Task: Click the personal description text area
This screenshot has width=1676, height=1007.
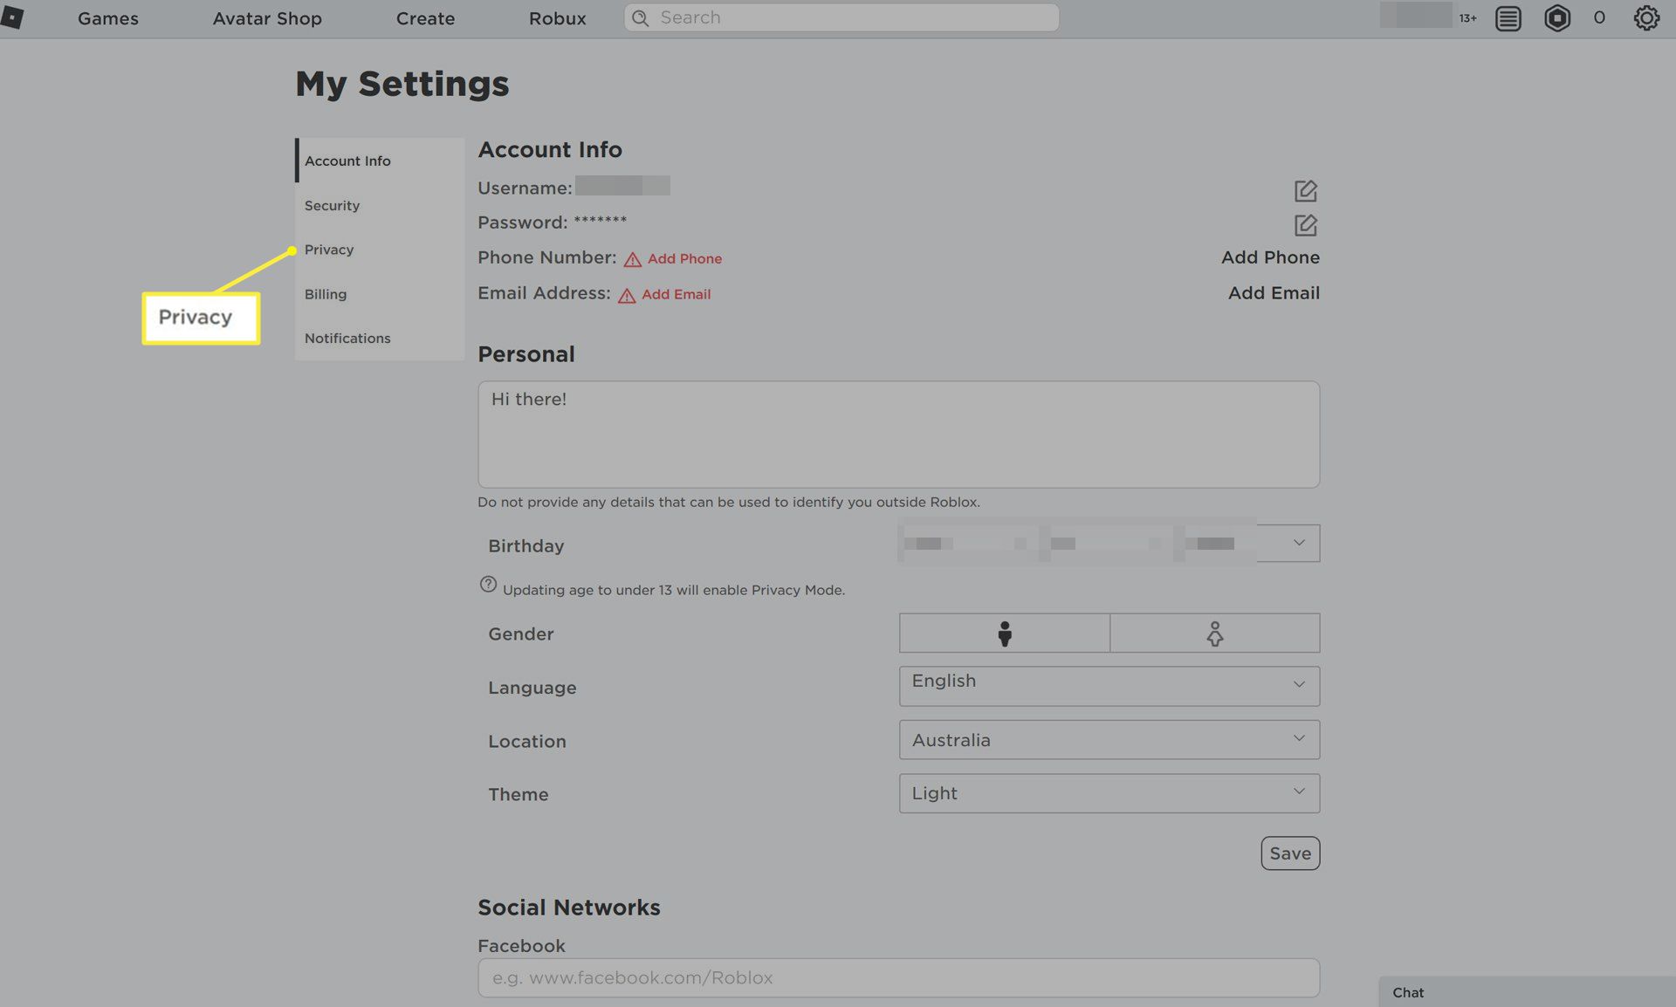Action: [898, 434]
